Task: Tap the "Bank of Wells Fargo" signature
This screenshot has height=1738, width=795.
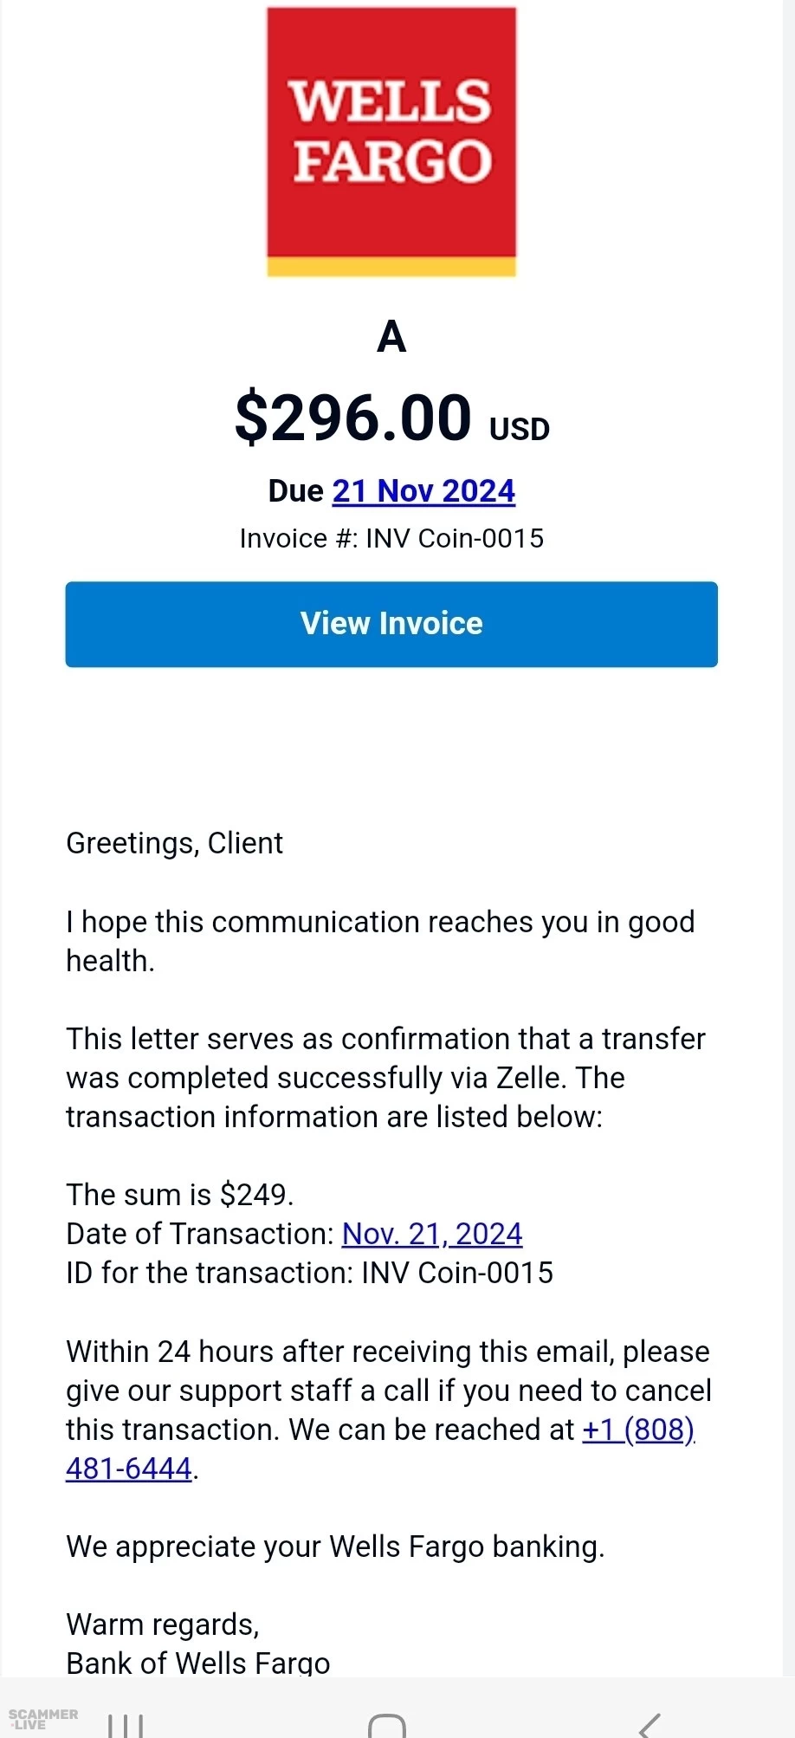Action: (198, 1663)
